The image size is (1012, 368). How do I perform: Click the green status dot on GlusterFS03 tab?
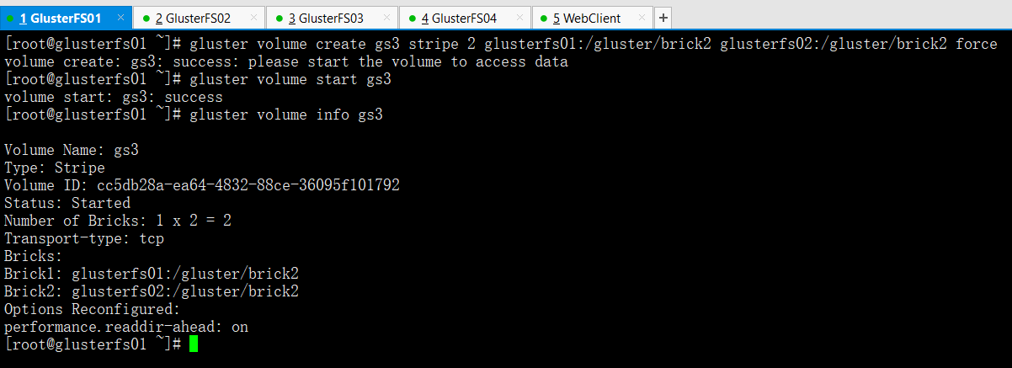pos(280,19)
